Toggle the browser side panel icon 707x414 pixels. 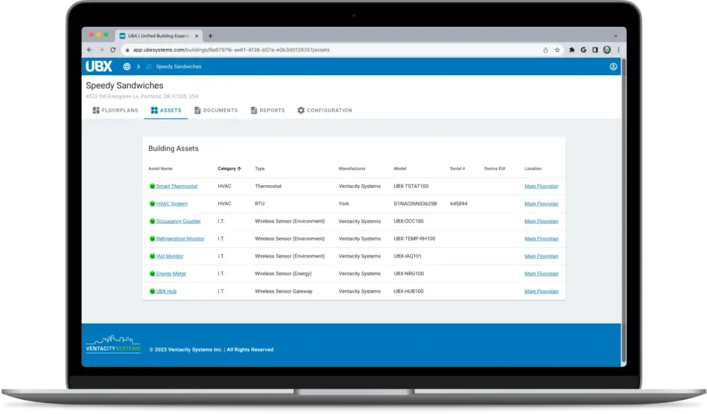point(595,50)
